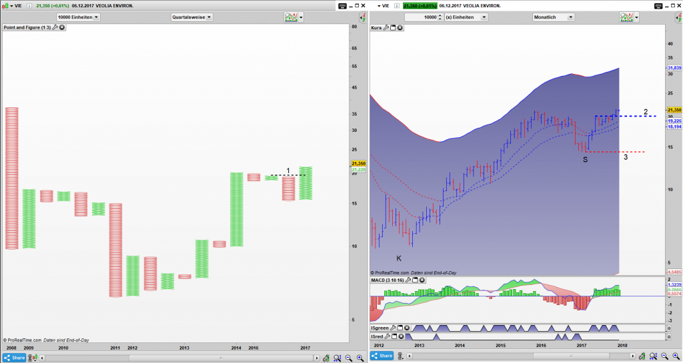Increase units with the stepper up arrow

(440, 15)
